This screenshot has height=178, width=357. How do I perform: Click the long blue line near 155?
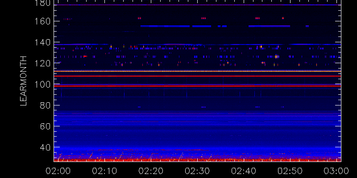point(165,26)
